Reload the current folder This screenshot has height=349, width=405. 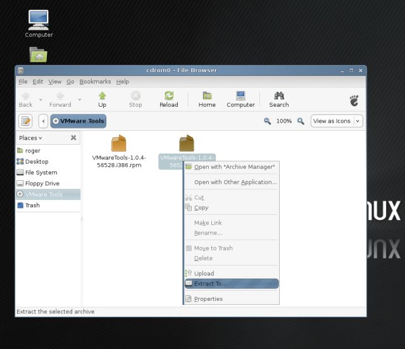(169, 100)
